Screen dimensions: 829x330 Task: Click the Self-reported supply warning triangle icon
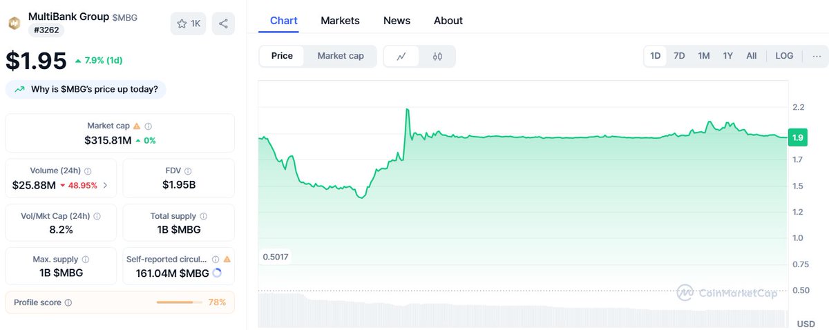pyautogui.click(x=227, y=260)
